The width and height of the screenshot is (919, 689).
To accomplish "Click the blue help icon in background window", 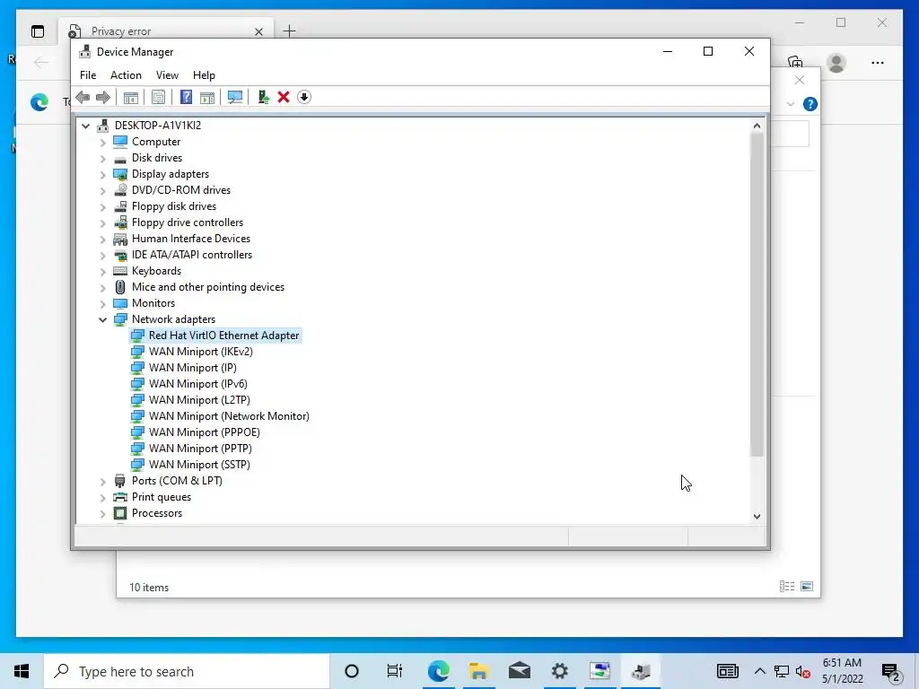I will click(810, 104).
